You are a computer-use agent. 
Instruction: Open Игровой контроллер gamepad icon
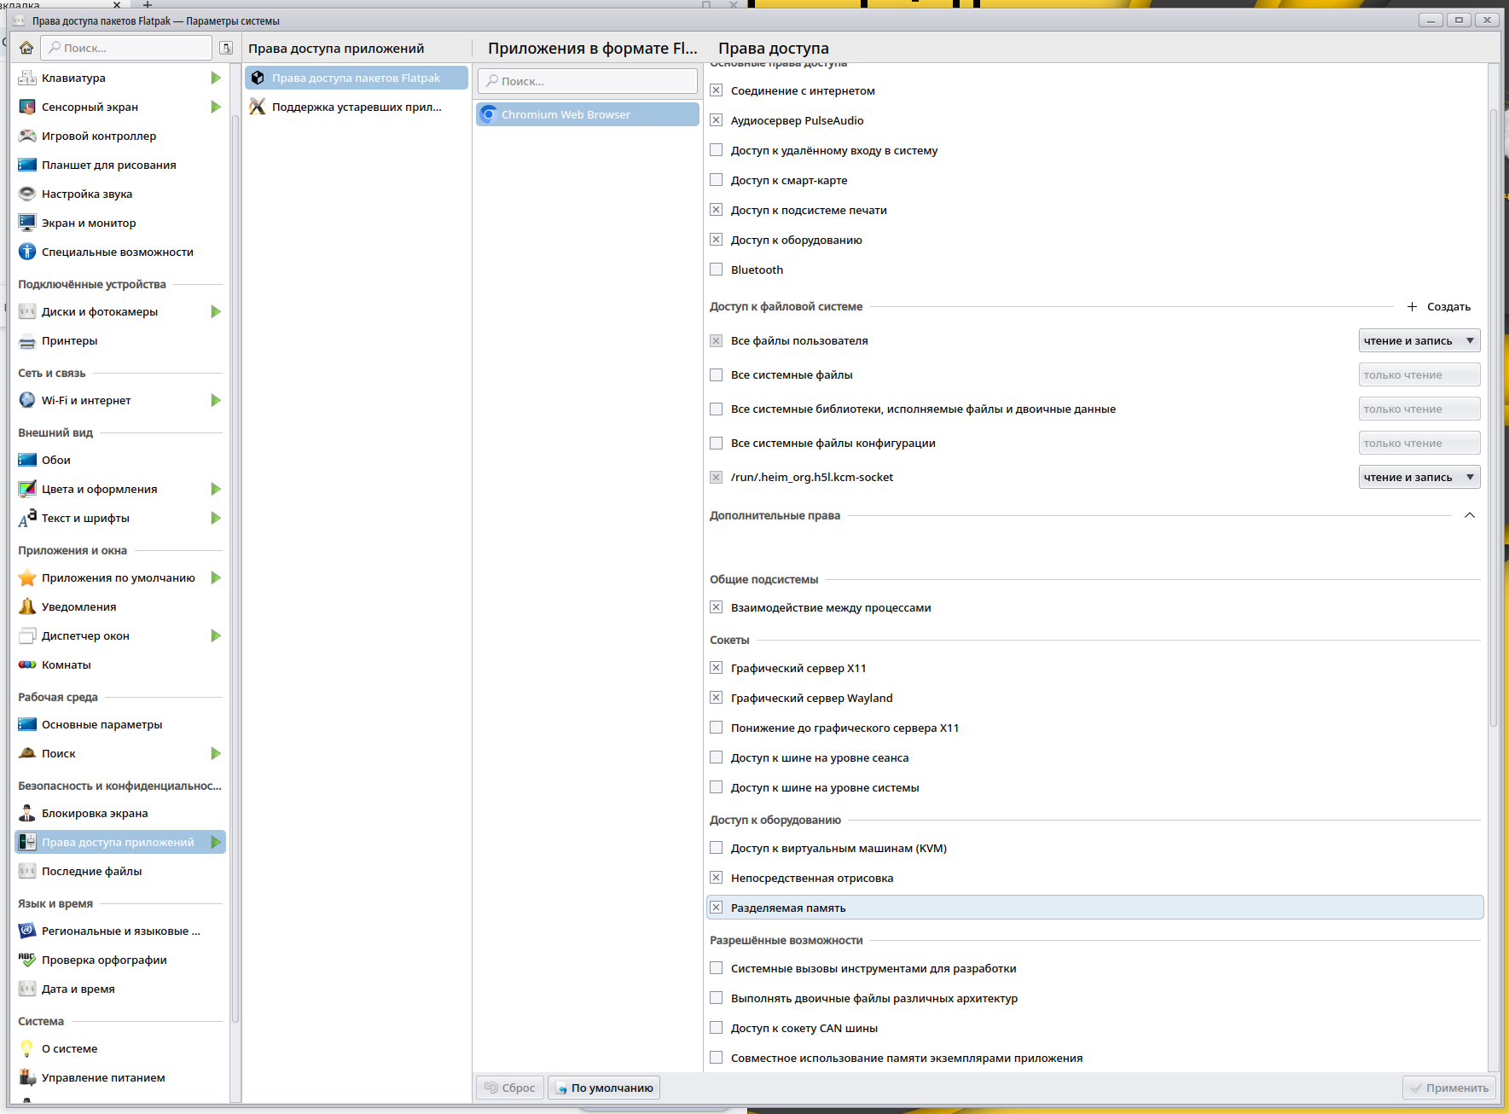click(27, 136)
